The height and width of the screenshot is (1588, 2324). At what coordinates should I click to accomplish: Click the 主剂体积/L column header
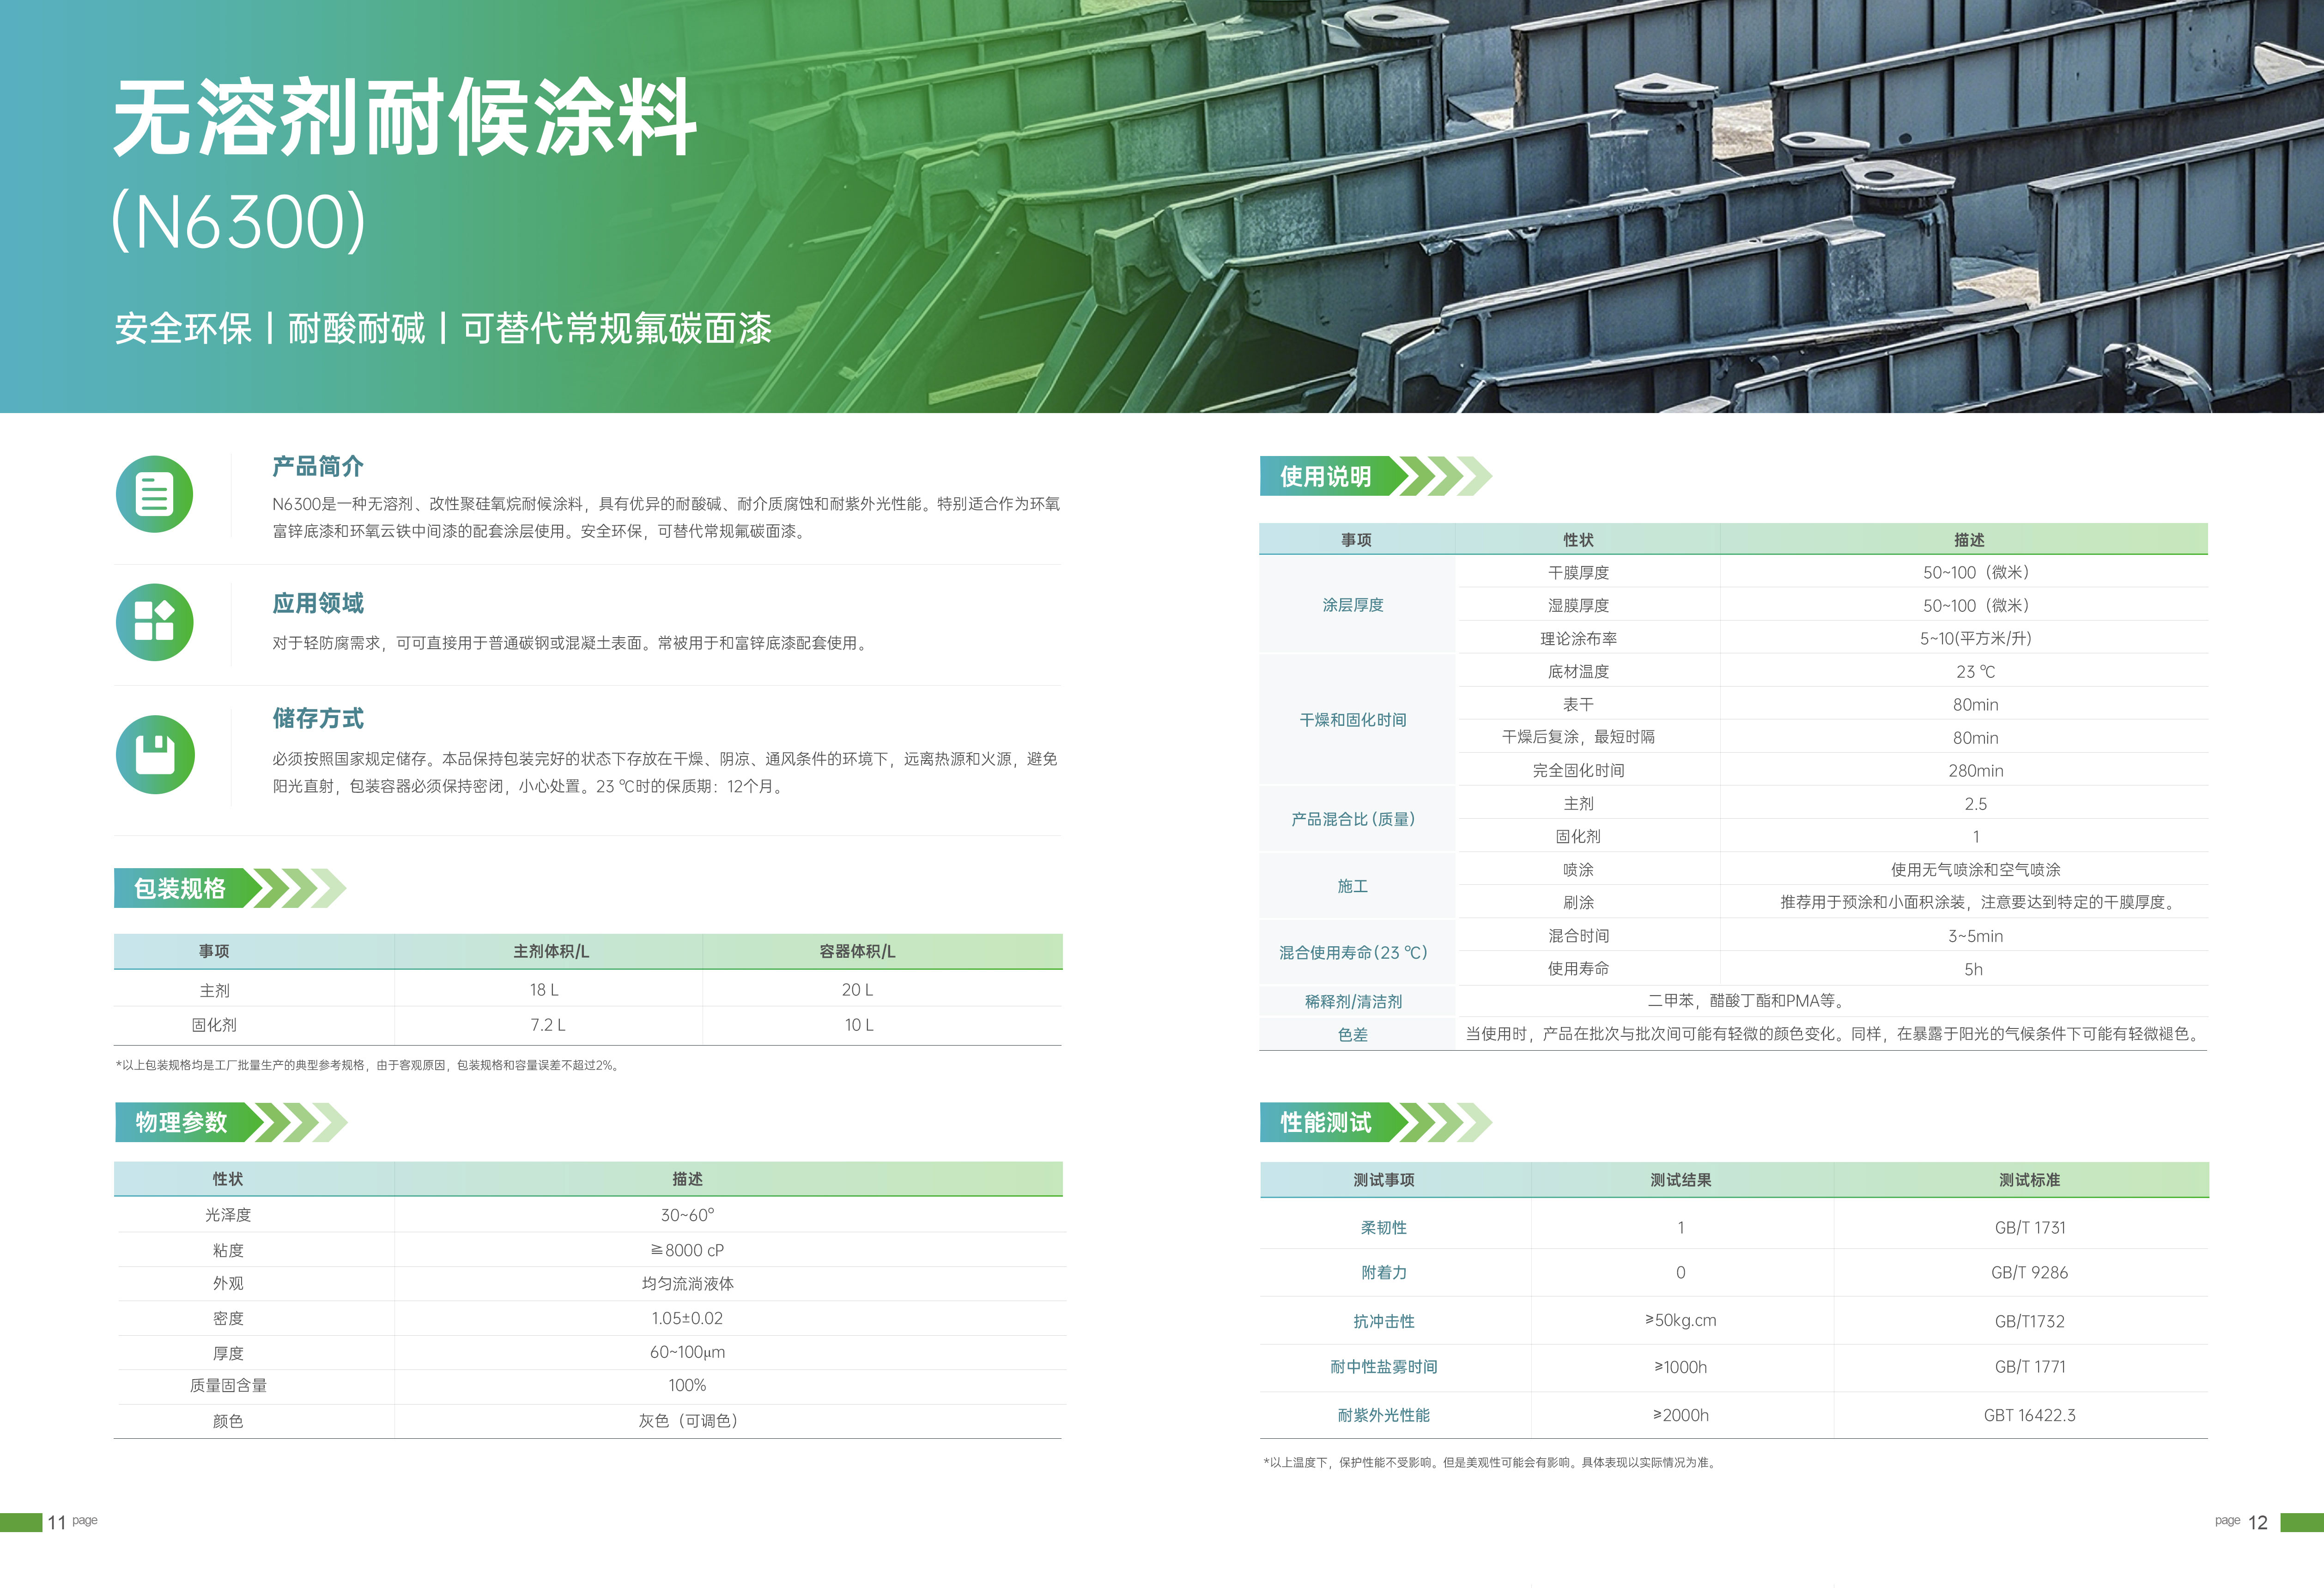[x=550, y=951]
